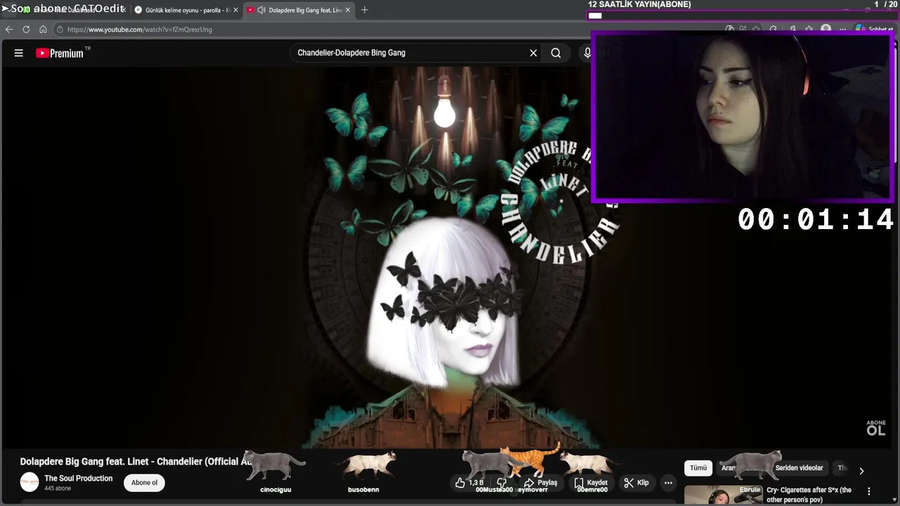
Task: Click the 445 abone subscriber count
Action: 58,488
